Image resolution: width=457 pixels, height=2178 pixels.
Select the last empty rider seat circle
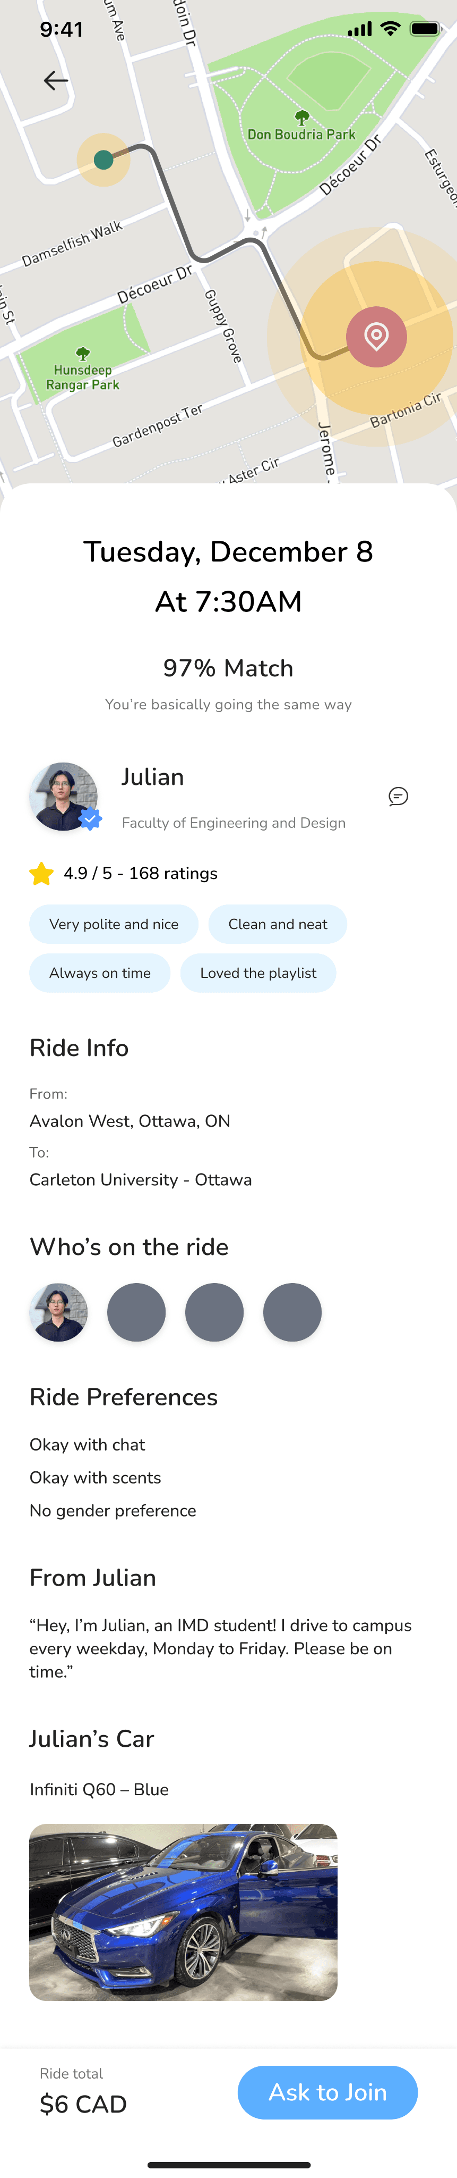[x=292, y=1312]
